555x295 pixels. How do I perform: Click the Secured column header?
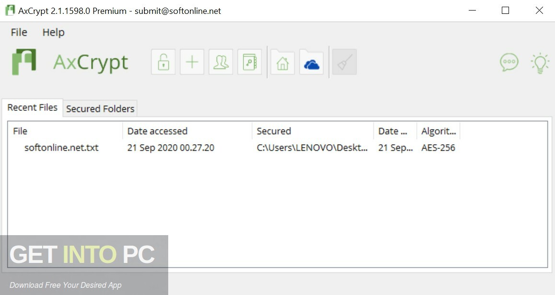313,131
